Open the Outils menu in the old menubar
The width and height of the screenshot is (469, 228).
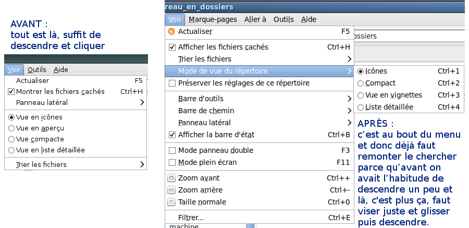pyautogui.click(x=37, y=70)
